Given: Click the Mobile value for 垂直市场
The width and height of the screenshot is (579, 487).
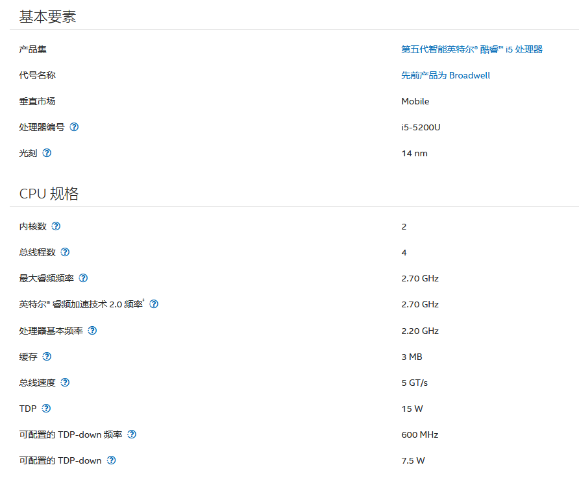Looking at the screenshot, I should (415, 101).
